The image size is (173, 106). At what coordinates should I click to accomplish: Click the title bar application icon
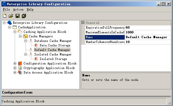[x=5, y=4]
